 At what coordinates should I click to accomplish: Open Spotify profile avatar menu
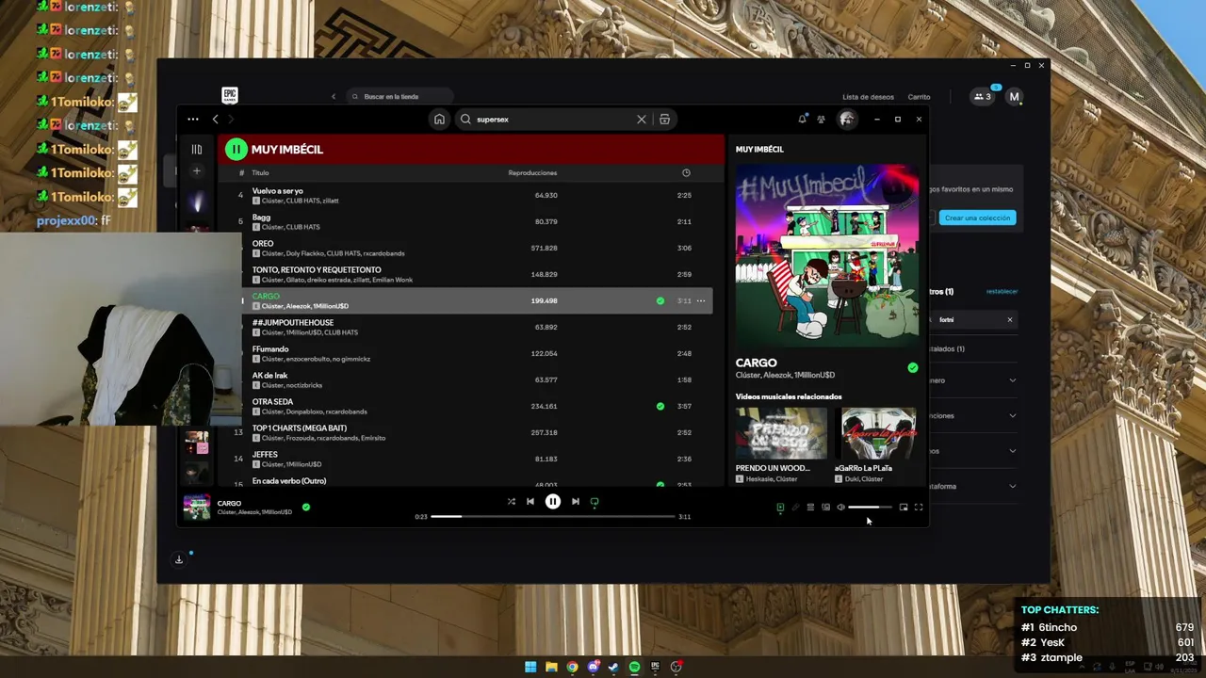click(847, 120)
